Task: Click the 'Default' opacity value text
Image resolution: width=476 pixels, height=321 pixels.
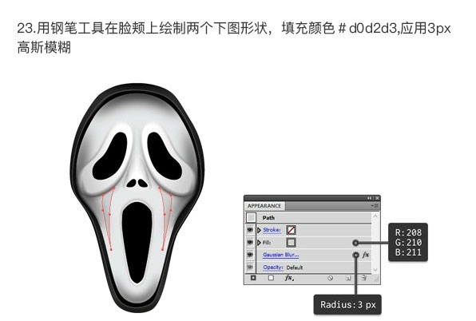Action: (x=295, y=267)
